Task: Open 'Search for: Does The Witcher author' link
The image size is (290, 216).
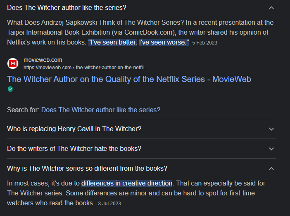Action: pyautogui.click(x=100, y=110)
